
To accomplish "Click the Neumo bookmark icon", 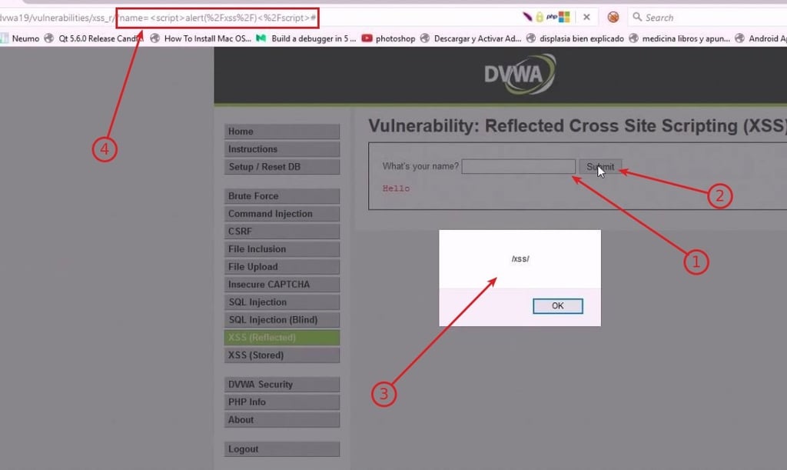I will (4, 38).
